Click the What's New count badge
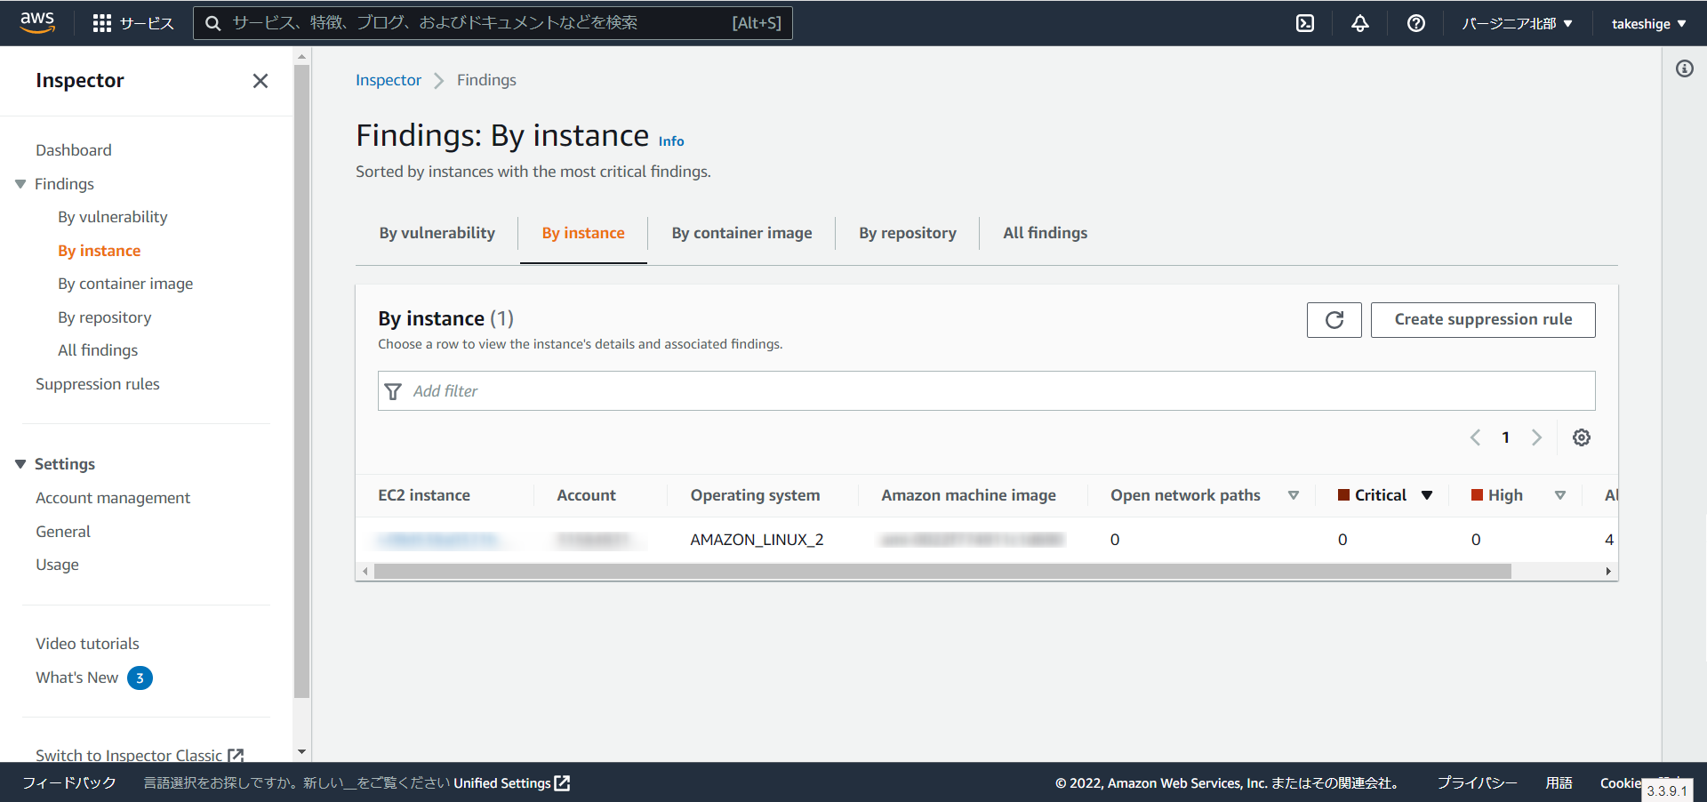 pos(140,678)
